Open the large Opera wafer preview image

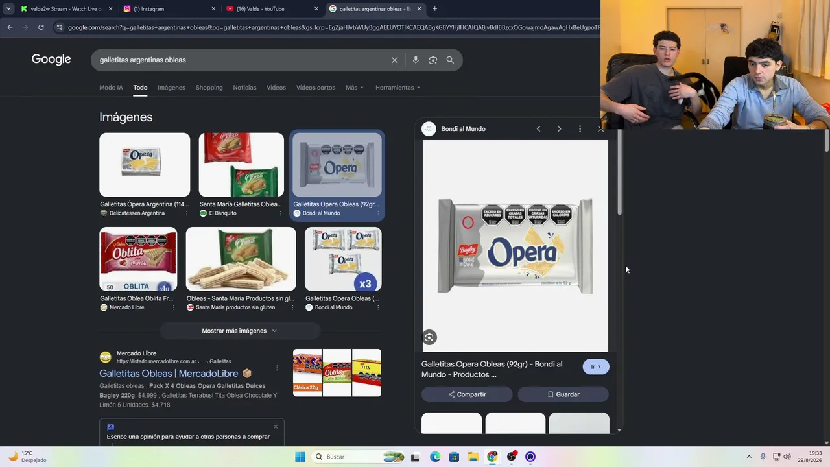[x=516, y=246]
